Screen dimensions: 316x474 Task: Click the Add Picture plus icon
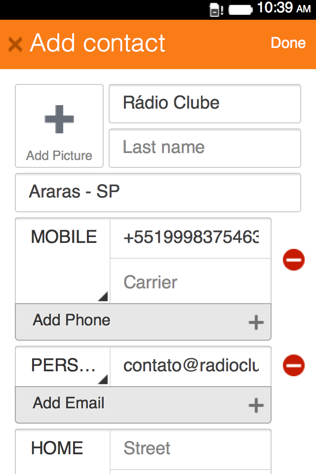pyautogui.click(x=59, y=119)
